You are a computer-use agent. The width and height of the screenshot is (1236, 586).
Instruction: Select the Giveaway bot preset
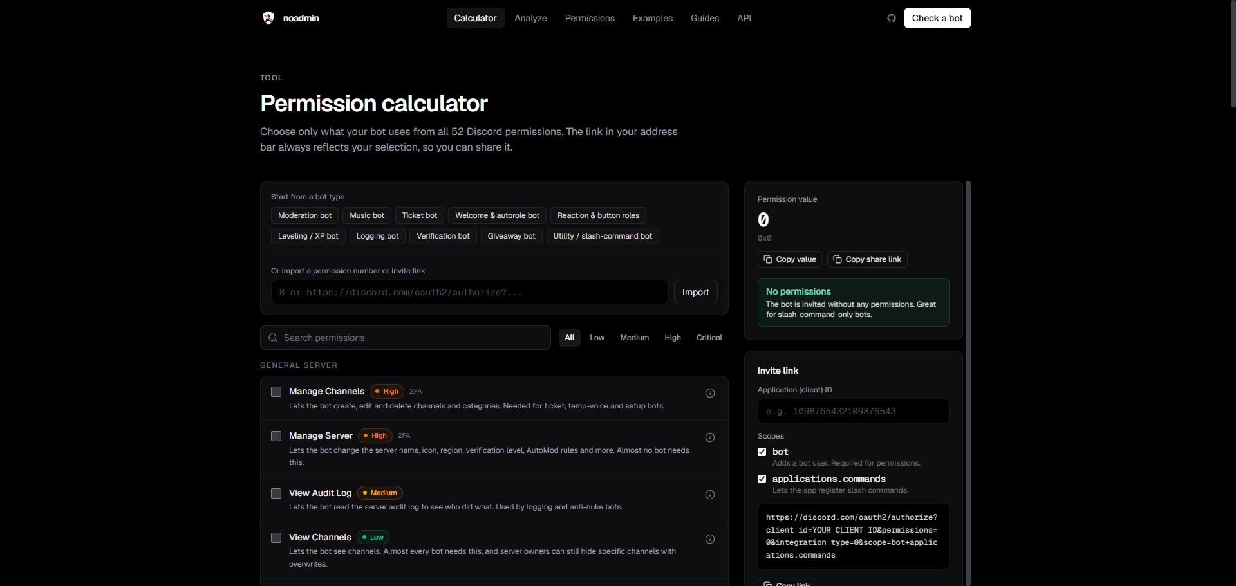point(512,236)
